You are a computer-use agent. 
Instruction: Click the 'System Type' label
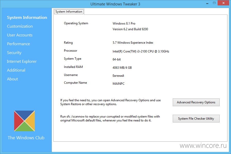tap(72, 59)
